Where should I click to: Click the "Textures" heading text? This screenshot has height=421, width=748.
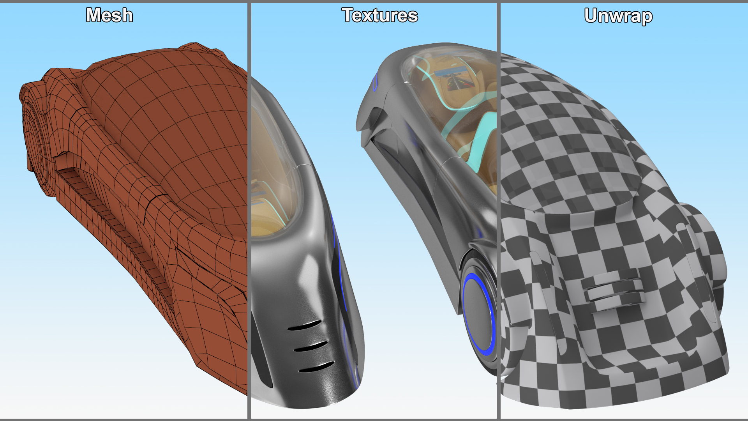coord(380,16)
